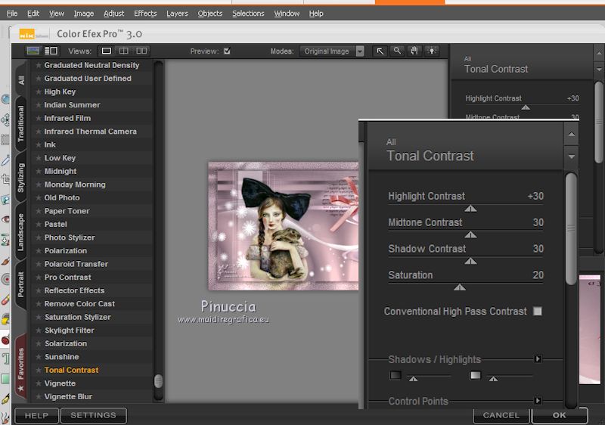Click the Nik Software logo
The width and height of the screenshot is (605, 425).
[33, 34]
